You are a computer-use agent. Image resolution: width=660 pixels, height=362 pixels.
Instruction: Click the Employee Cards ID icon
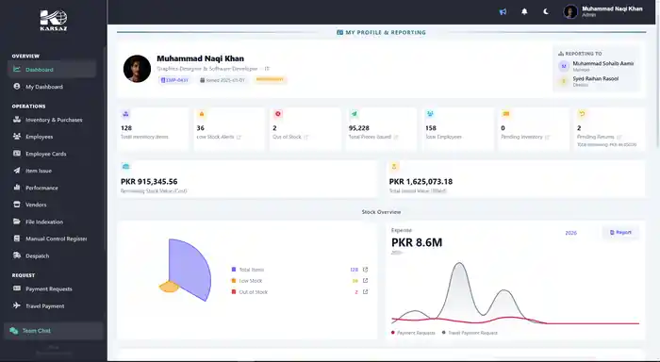[17, 154]
